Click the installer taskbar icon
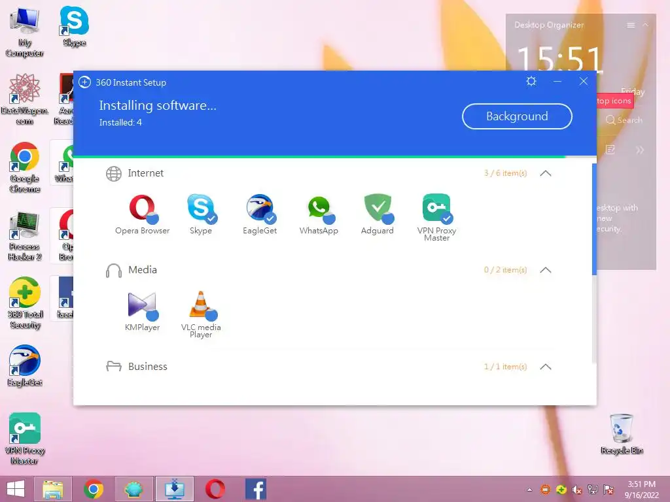 click(174, 489)
